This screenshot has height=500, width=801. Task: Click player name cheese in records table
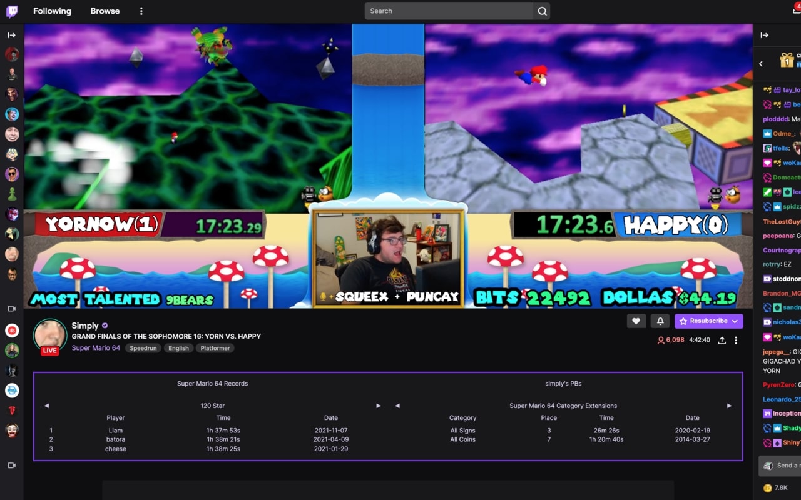116,449
